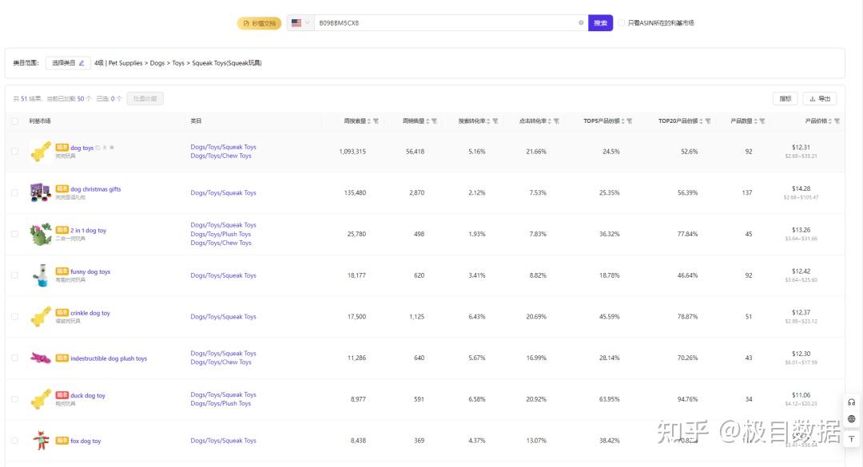Screen dimensions: 863x467
Task: Open the 2 in 1 dog toy niche link
Action: [x=88, y=231]
